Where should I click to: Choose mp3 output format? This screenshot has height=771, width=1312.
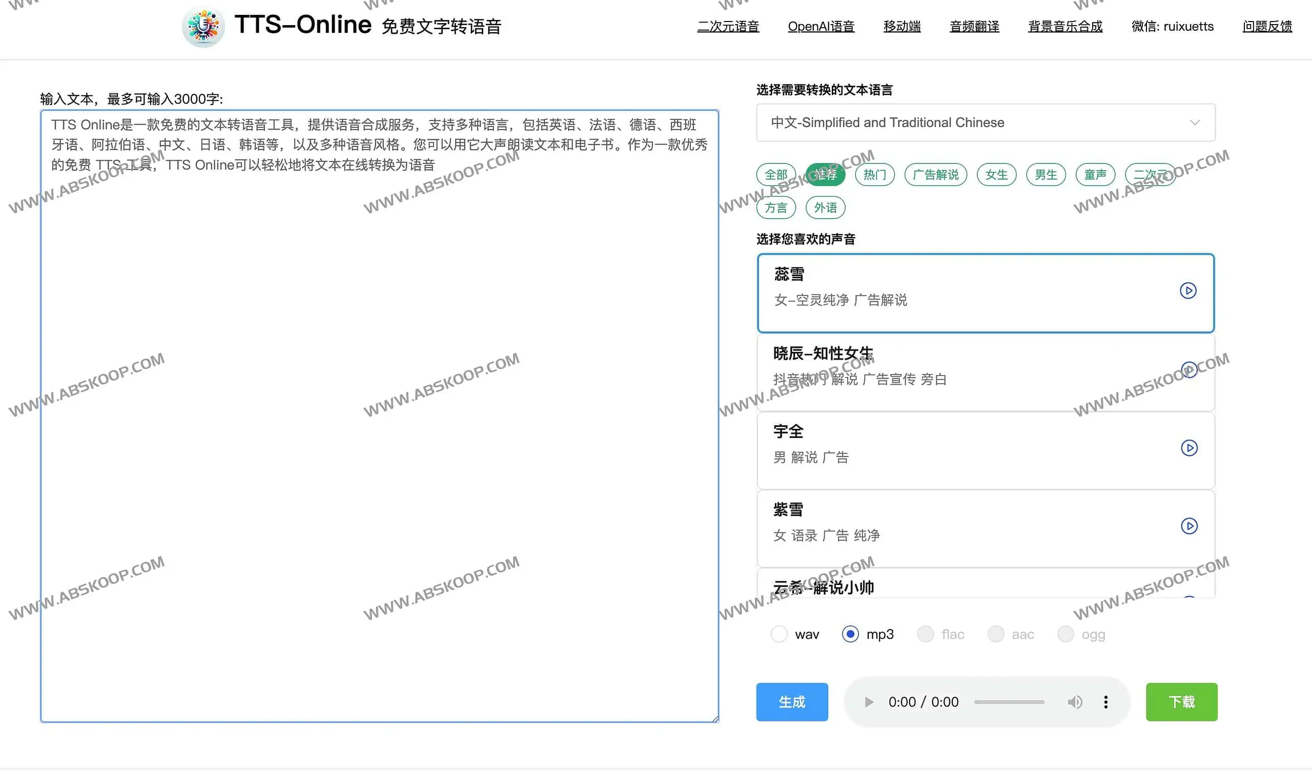coord(851,634)
